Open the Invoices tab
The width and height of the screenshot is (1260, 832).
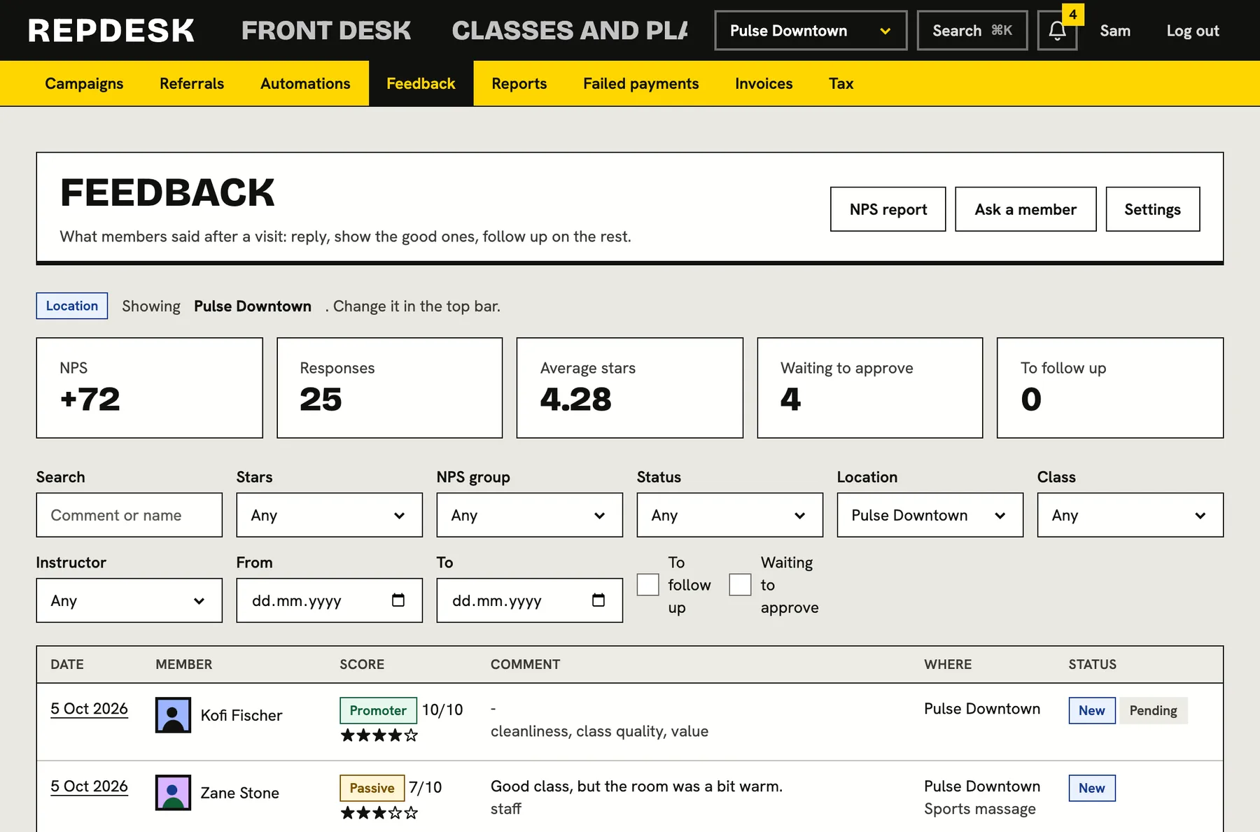(x=764, y=83)
